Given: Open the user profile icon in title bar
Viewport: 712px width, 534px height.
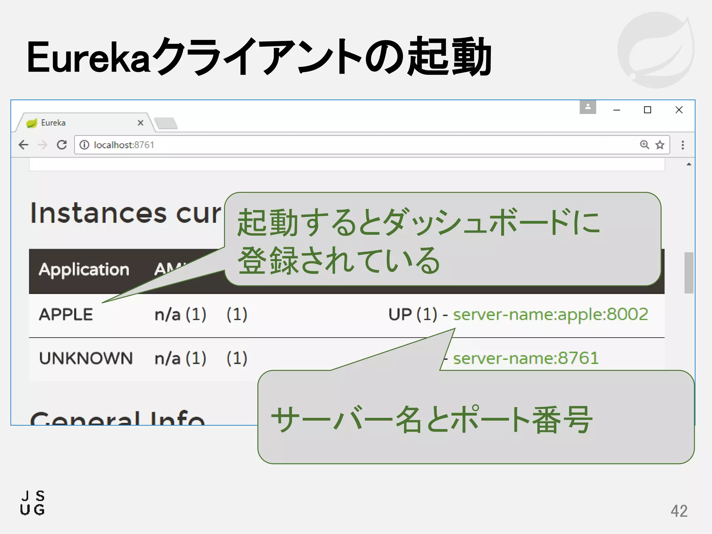Looking at the screenshot, I should (x=588, y=107).
